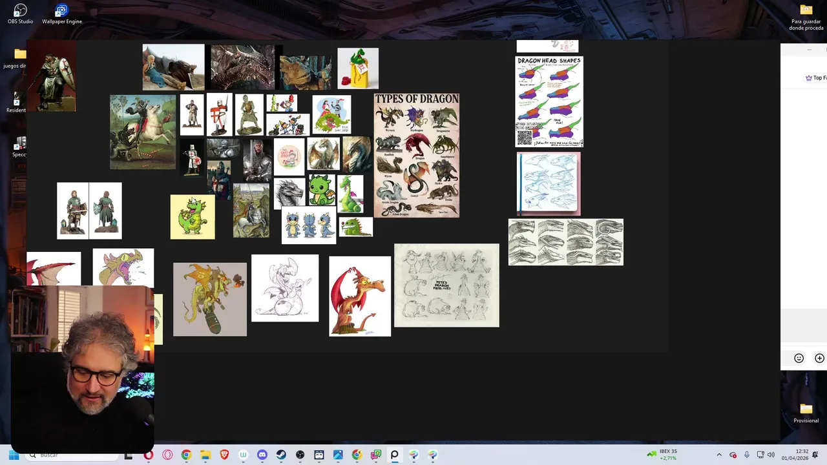The width and height of the screenshot is (827, 465).
Task: Select the round badge sticker image
Action: [x=289, y=157]
